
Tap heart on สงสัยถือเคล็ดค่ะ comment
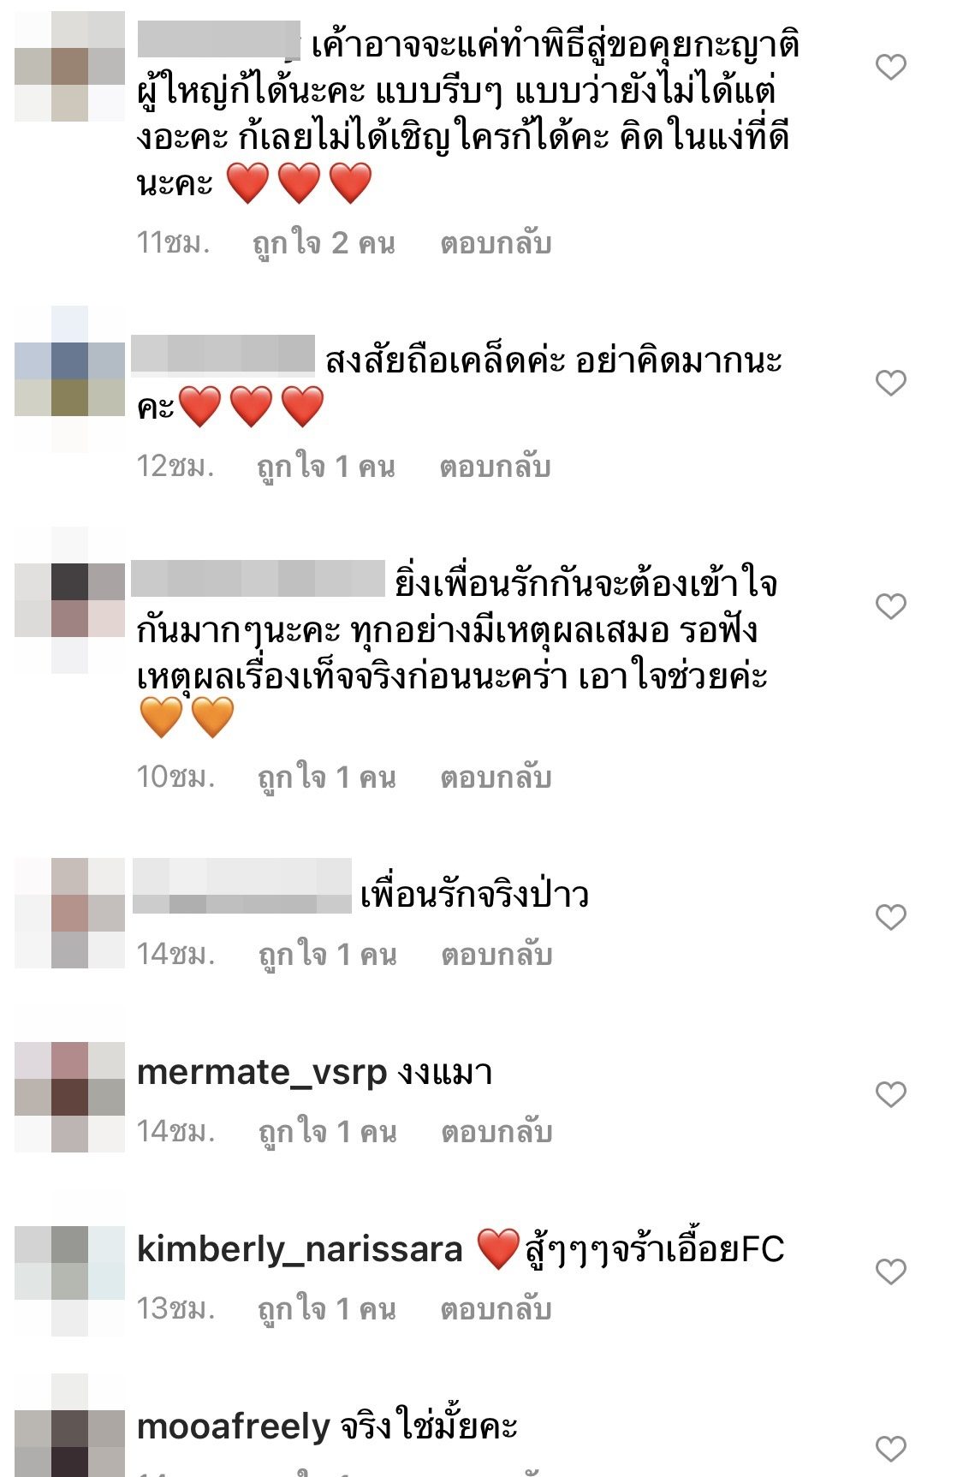[x=891, y=383]
